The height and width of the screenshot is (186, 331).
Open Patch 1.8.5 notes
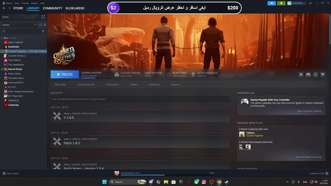pyautogui.click(x=140, y=141)
